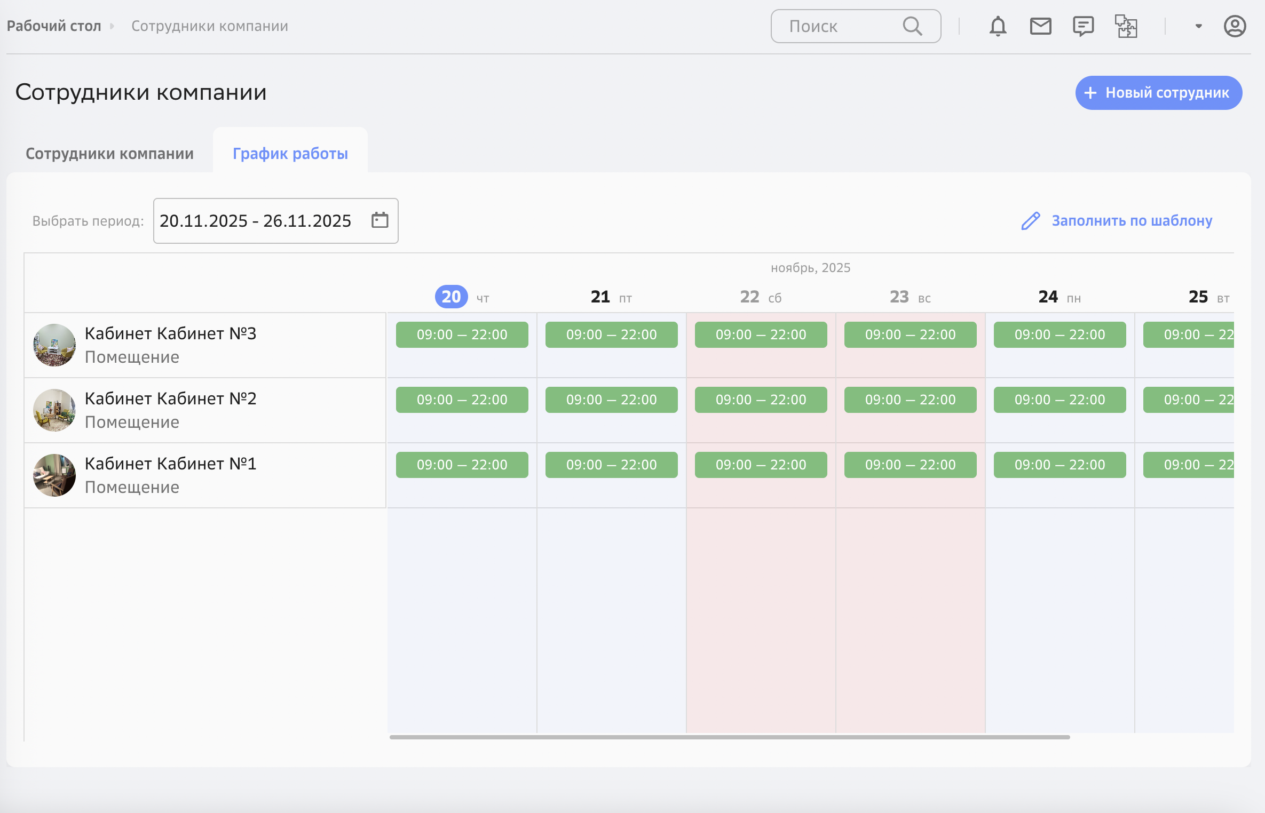This screenshot has width=1265, height=813.
Task: Click the user profile avatar icon
Action: click(x=1235, y=26)
